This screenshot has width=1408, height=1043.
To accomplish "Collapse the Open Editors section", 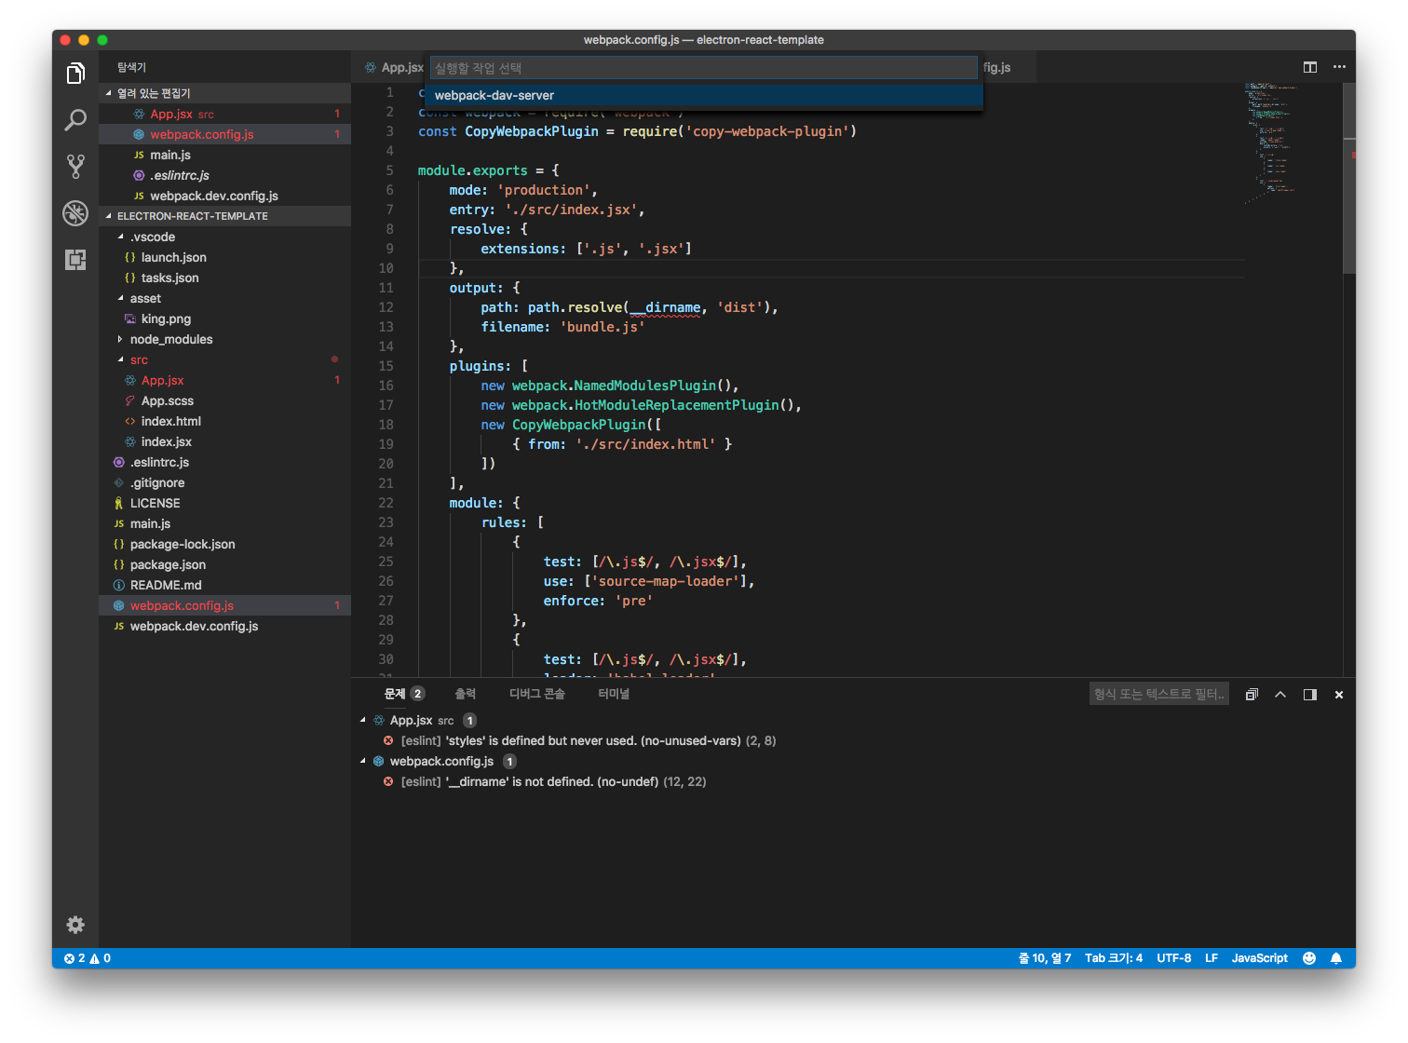I will point(109,93).
